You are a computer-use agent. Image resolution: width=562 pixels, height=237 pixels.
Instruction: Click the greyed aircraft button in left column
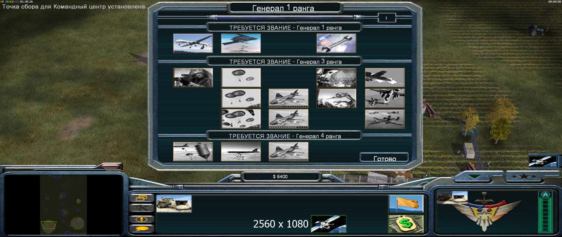point(142,208)
